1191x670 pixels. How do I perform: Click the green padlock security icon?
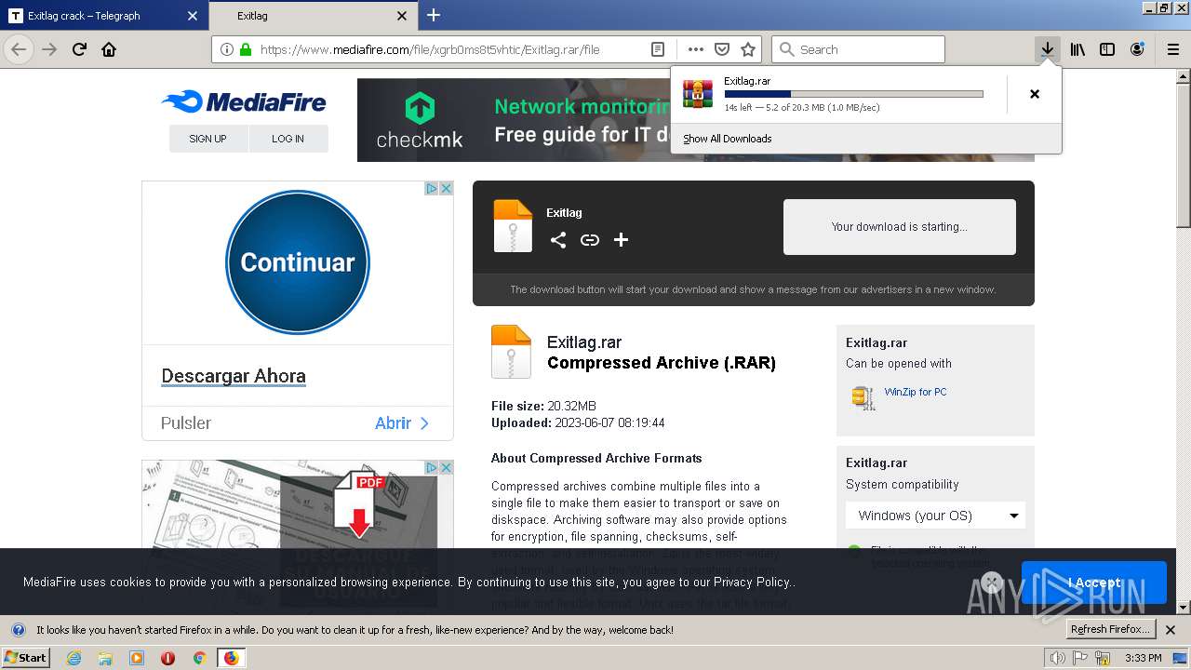pos(246,49)
